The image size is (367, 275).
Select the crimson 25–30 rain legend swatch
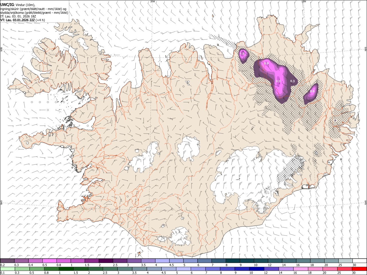(345, 269)
